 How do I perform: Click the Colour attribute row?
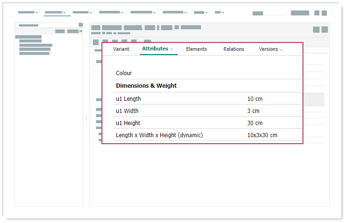click(124, 73)
